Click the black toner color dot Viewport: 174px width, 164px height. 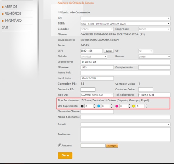pos(82,106)
